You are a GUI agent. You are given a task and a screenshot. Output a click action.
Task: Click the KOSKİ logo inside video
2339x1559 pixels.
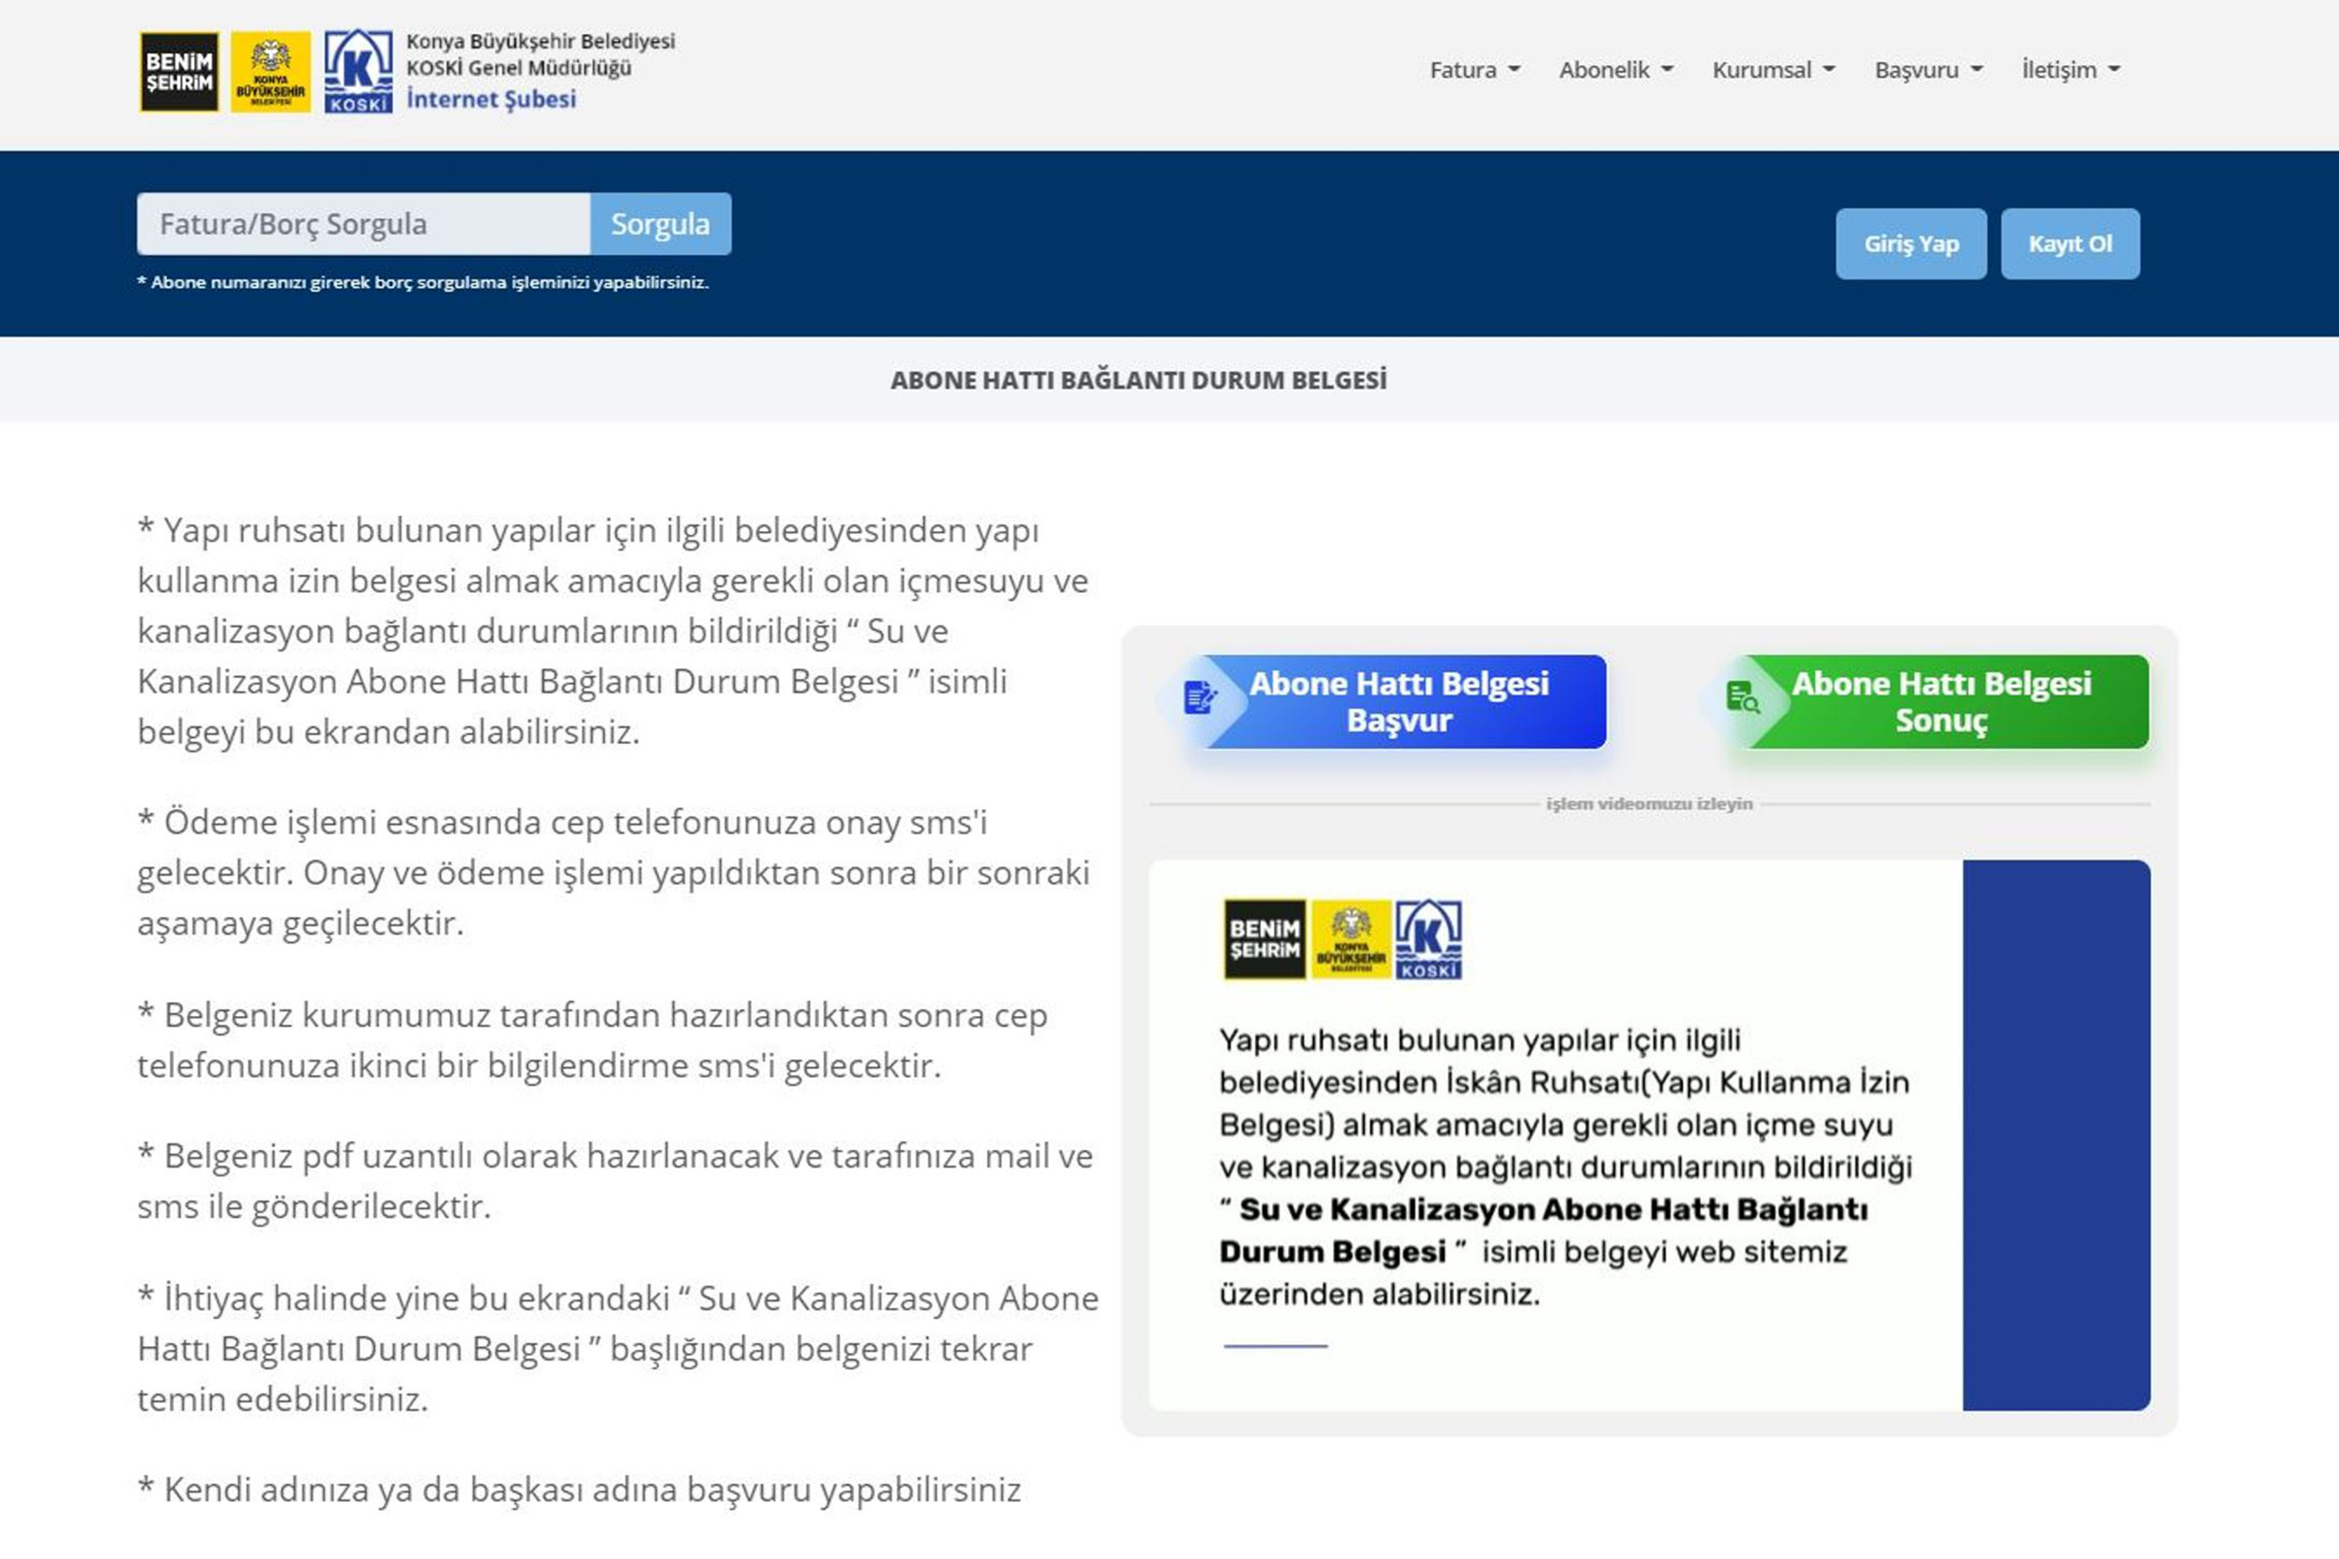(1429, 940)
